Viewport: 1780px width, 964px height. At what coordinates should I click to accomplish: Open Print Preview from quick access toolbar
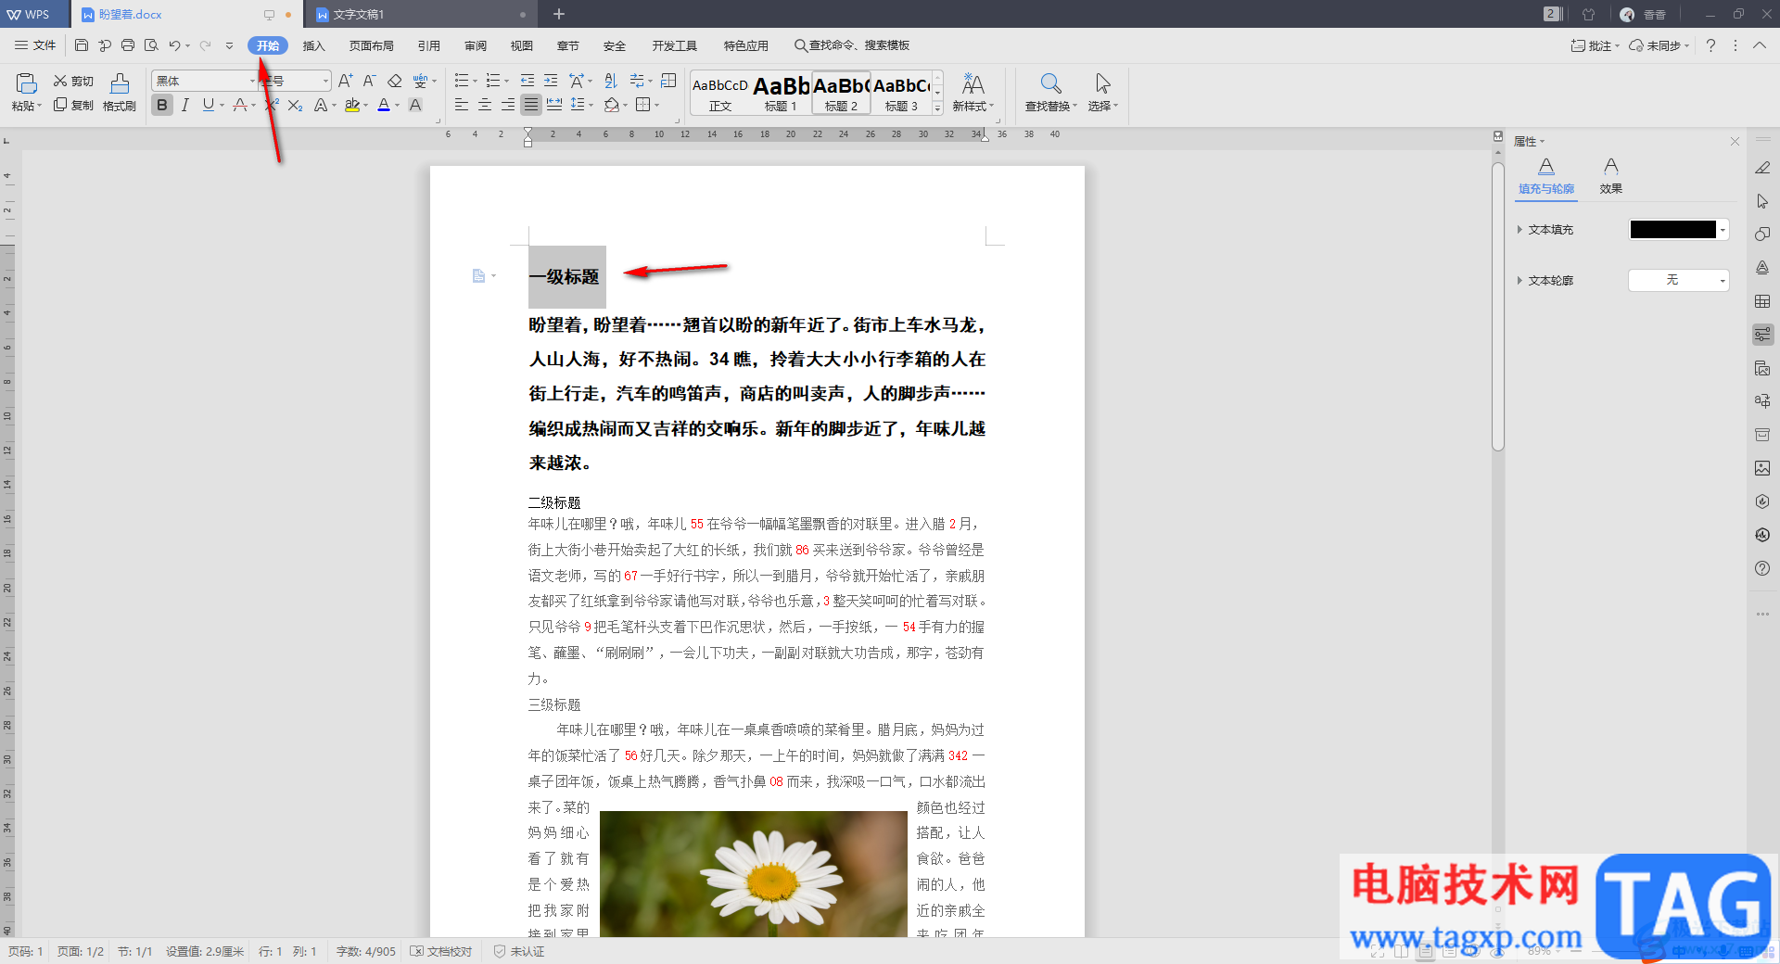coord(151,45)
